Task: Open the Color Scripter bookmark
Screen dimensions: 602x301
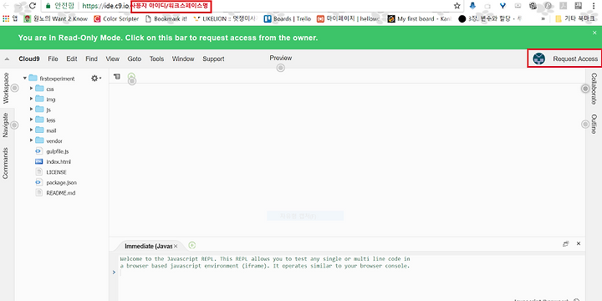Action: (116, 18)
